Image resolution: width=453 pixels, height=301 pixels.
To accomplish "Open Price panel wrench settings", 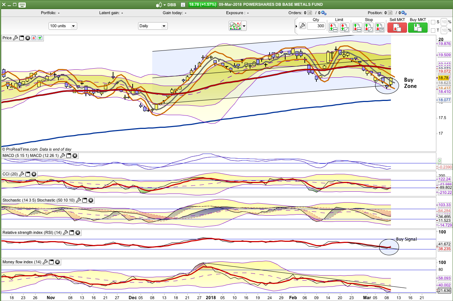I will tap(15, 38).
